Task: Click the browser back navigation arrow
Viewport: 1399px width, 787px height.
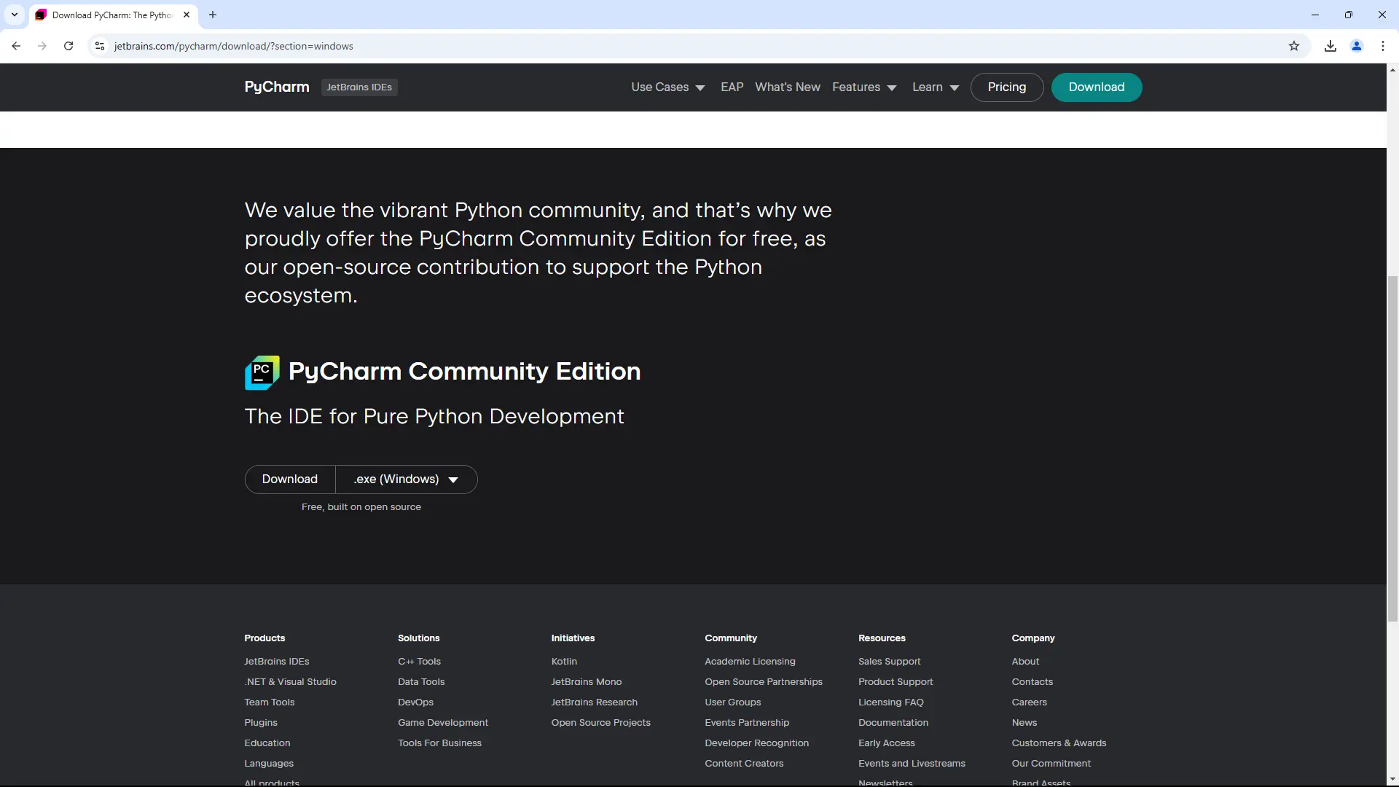Action: 16,46
